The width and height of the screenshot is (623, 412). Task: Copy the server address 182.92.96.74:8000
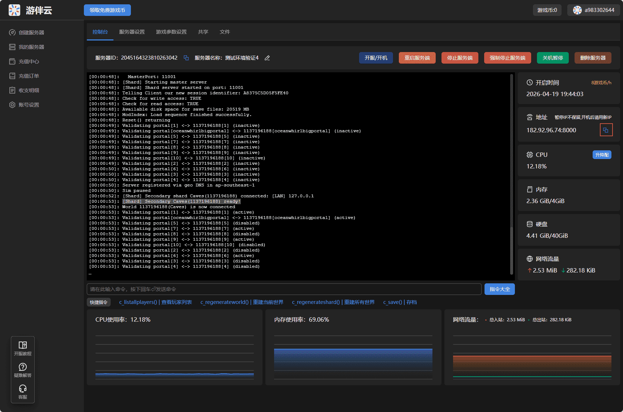tap(606, 130)
